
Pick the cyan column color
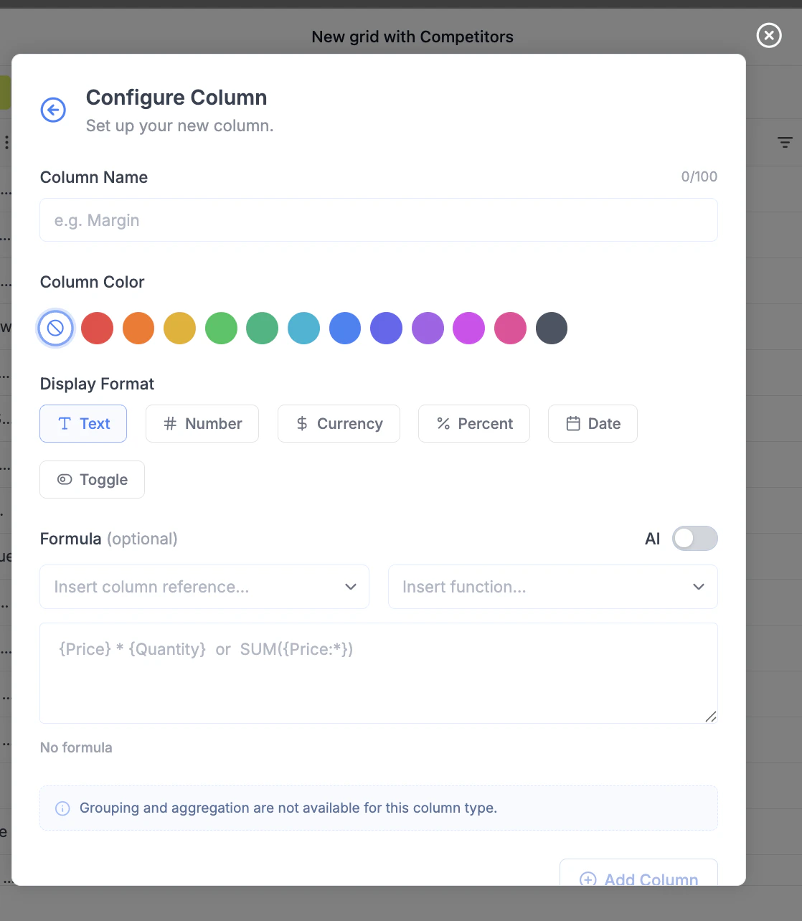pos(303,328)
